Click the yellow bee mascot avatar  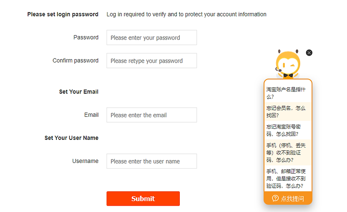click(288, 64)
